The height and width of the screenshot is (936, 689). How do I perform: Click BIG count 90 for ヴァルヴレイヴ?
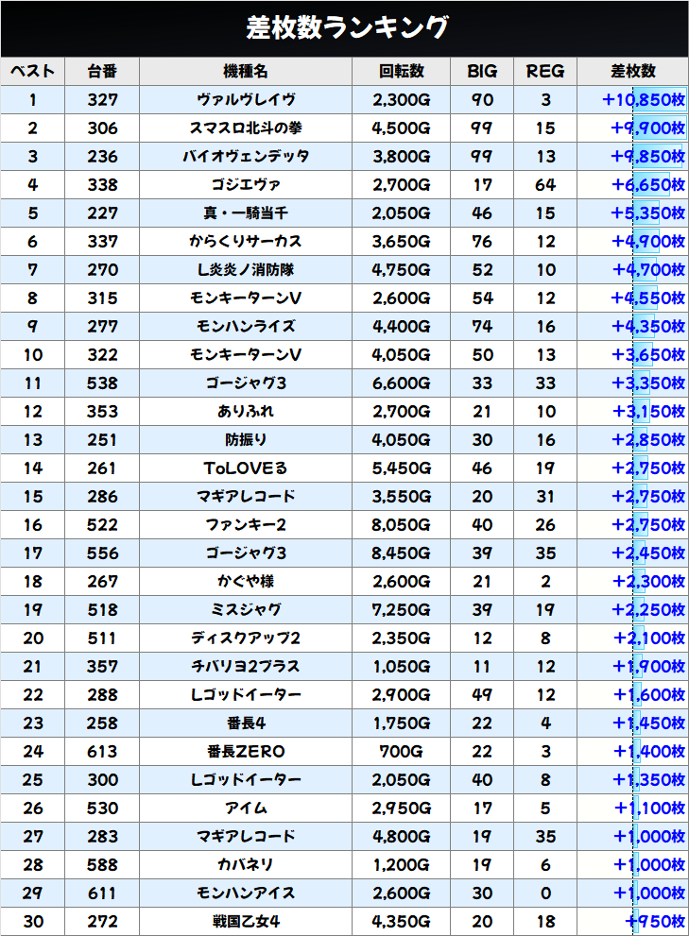[x=482, y=100]
